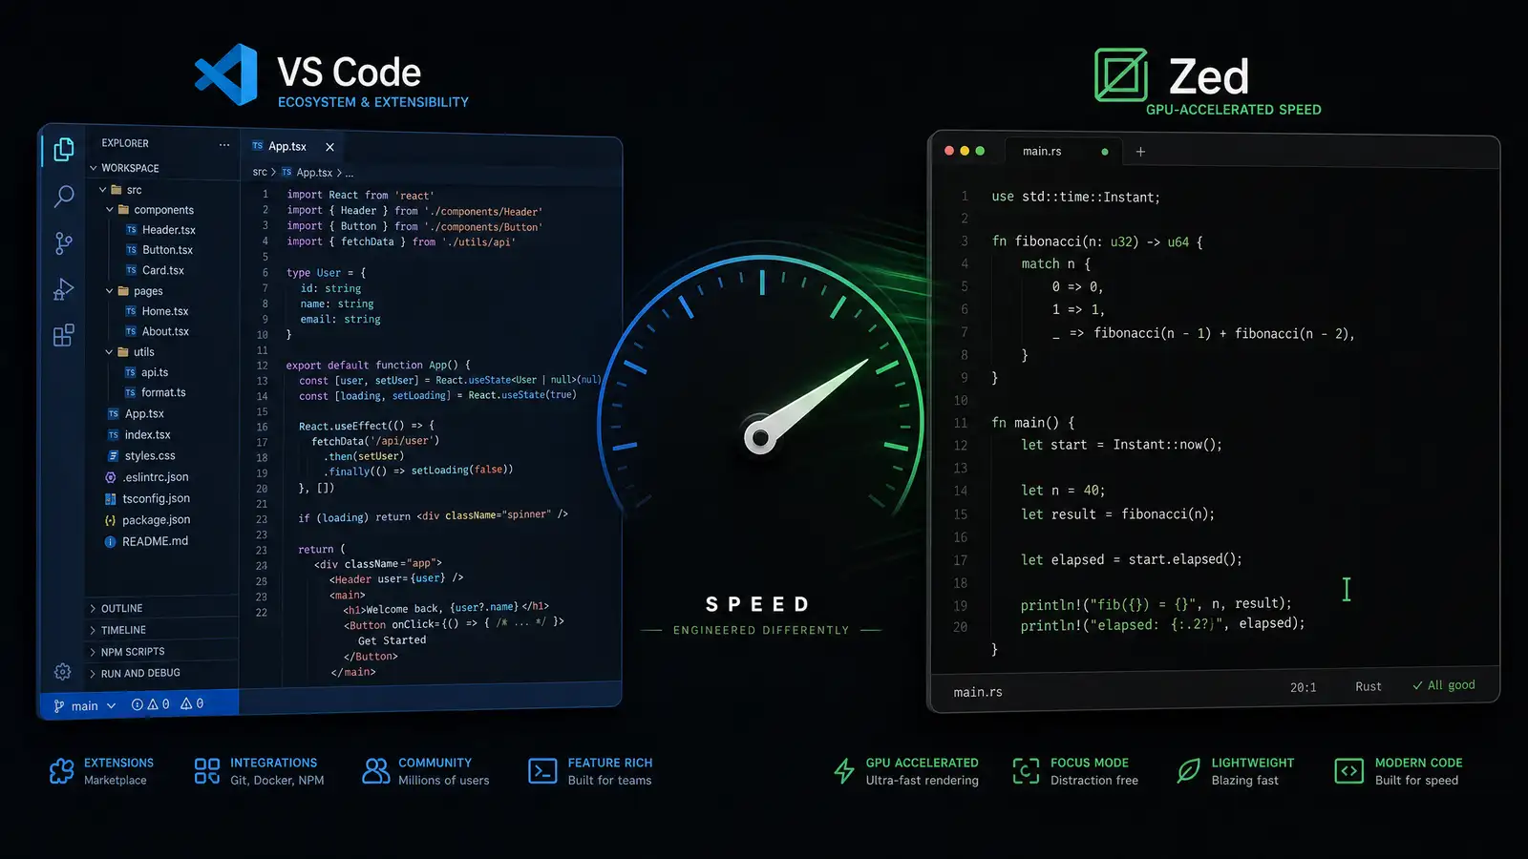
Task: Click the errors count in VS Code status bar
Action: [151, 704]
